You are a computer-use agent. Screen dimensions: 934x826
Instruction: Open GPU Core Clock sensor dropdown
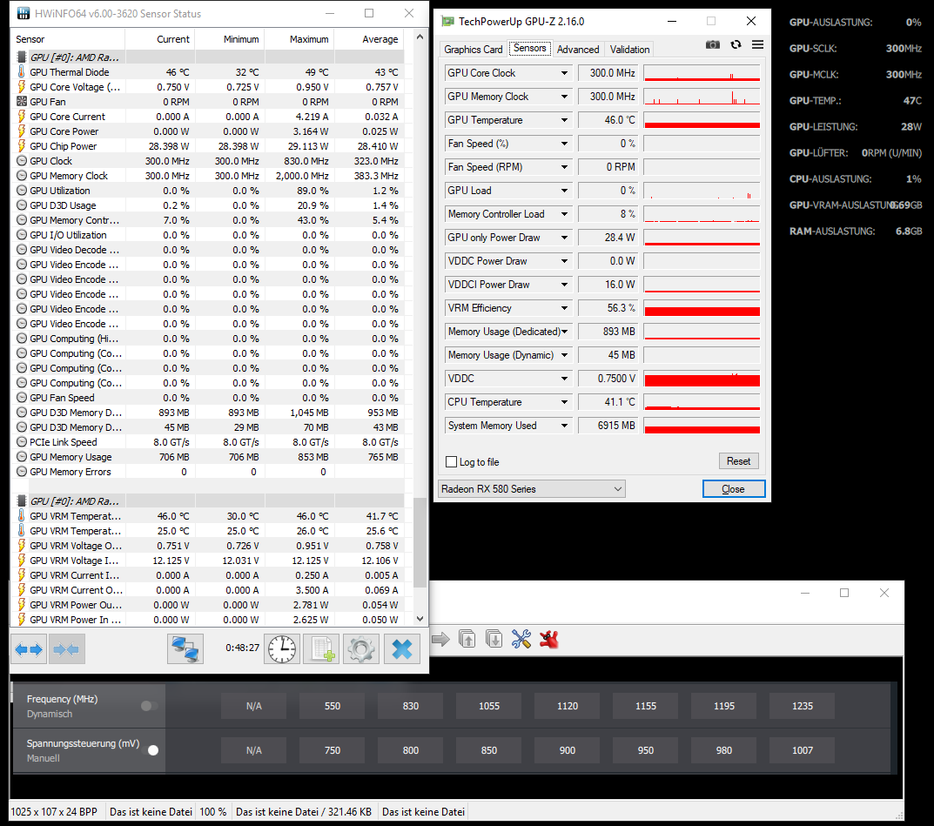click(564, 73)
